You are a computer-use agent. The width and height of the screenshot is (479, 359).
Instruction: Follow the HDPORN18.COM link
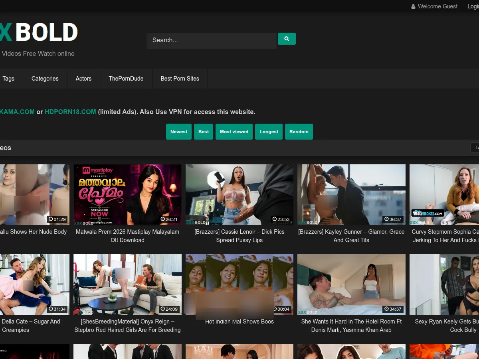70,112
